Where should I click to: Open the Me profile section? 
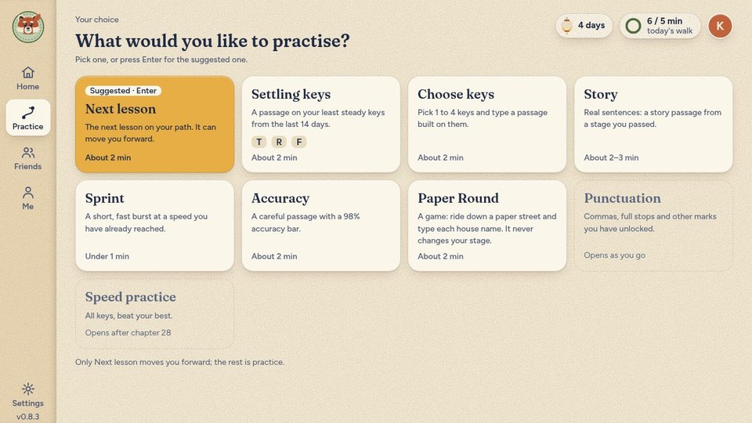28,198
